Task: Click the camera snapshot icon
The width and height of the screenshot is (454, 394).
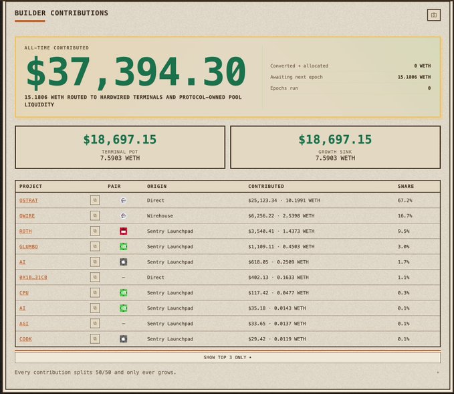Action: tap(433, 15)
